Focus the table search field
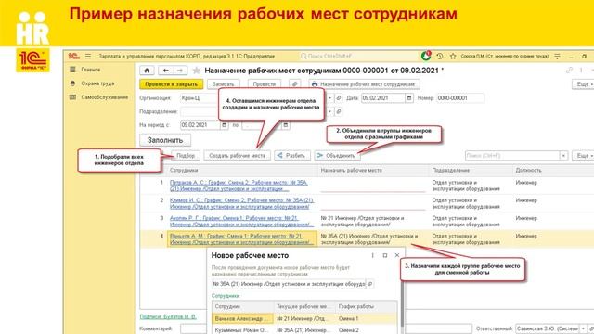Viewport: 594px width, 334px height. [512, 156]
